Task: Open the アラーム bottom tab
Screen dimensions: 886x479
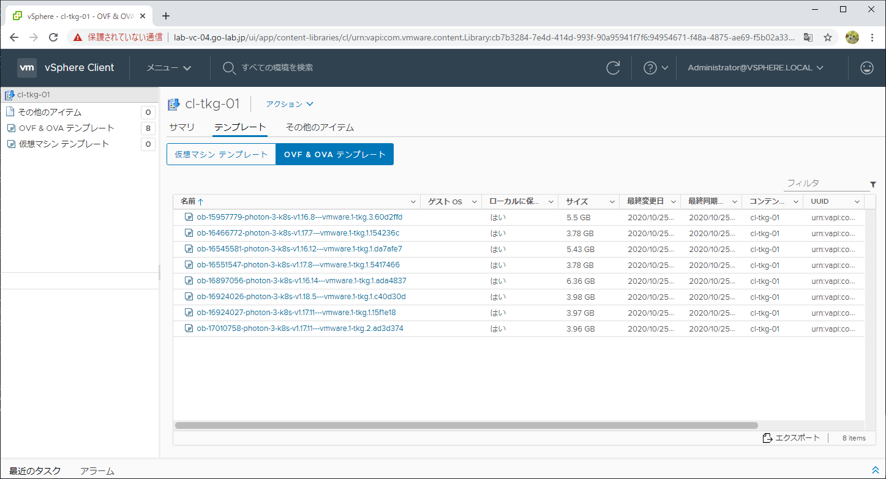Action: [x=97, y=470]
